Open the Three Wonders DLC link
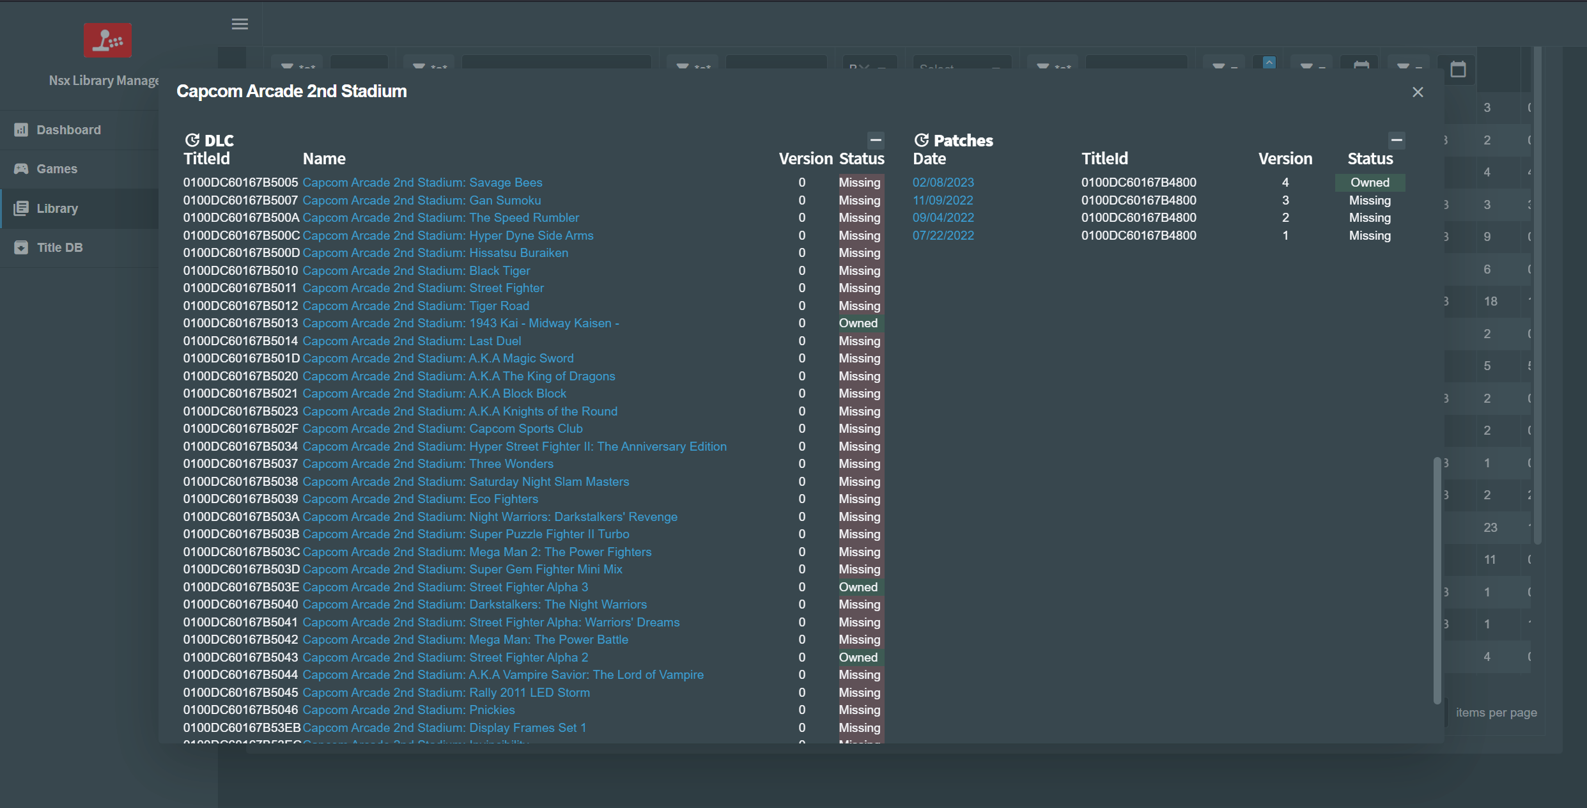The image size is (1587, 808). 428,463
